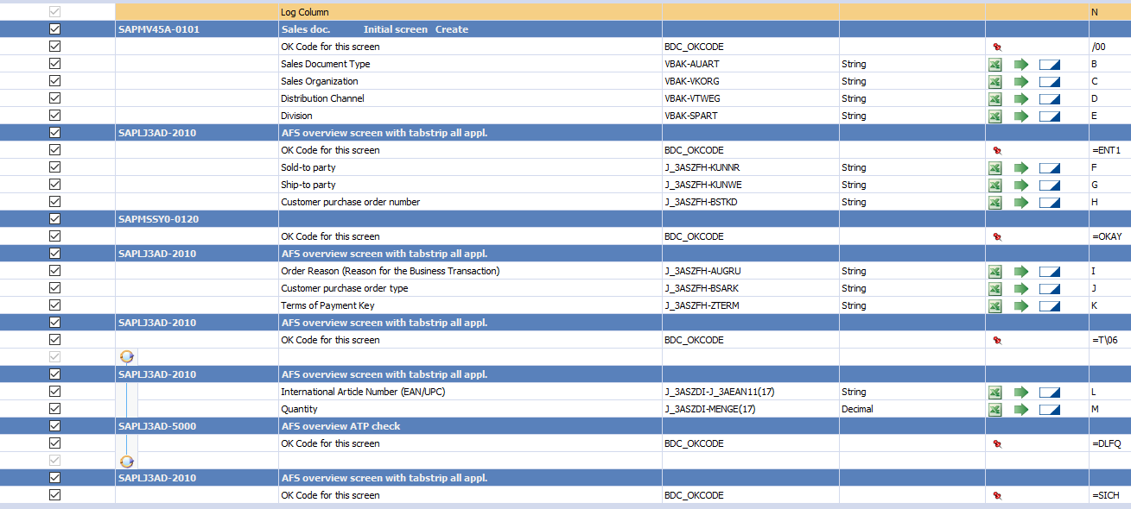Image resolution: width=1131 pixels, height=509 pixels.
Task: Uncheck the SAPMV45A-0101 screen checkbox
Action: (x=55, y=29)
